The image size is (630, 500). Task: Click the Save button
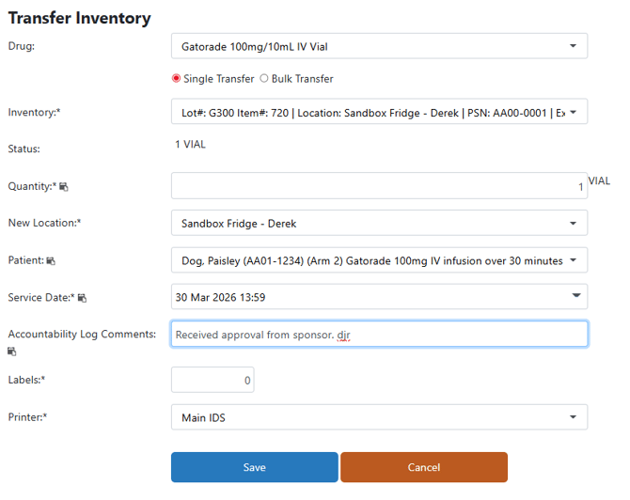255,467
